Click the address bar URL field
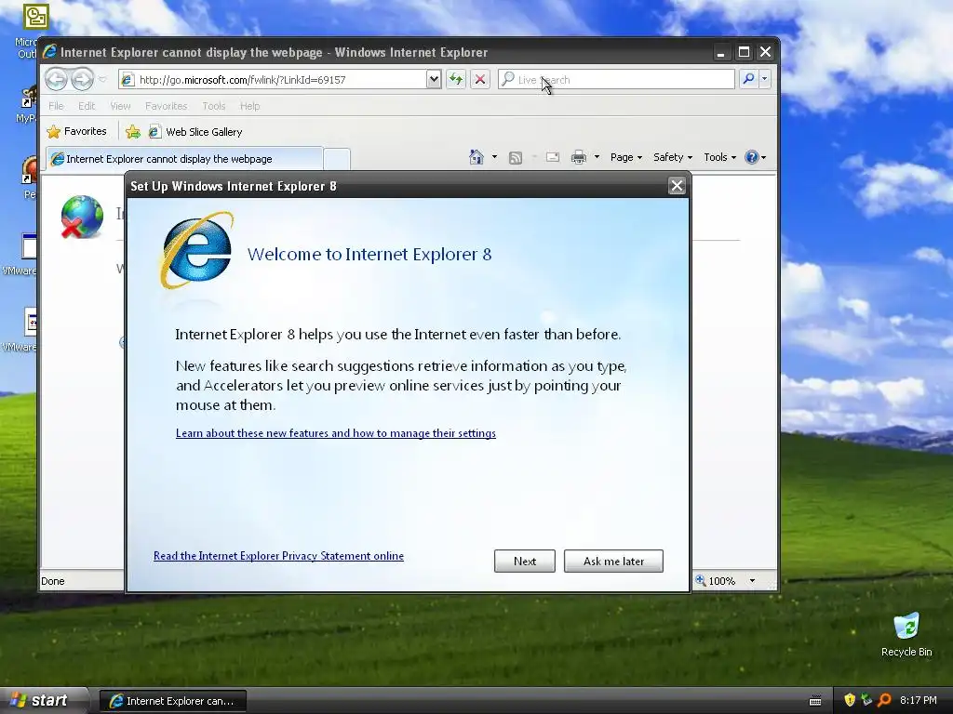 pyautogui.click(x=273, y=80)
